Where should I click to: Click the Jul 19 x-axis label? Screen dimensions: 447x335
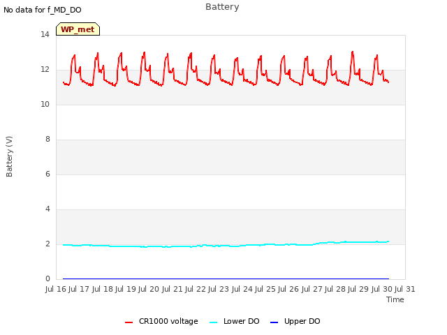pyautogui.click(x=126, y=289)
